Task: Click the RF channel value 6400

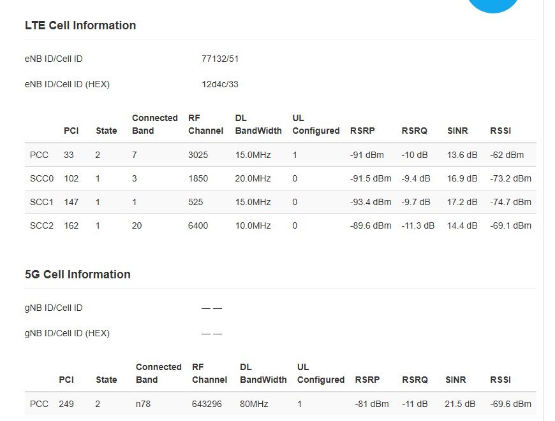Action: tap(198, 225)
